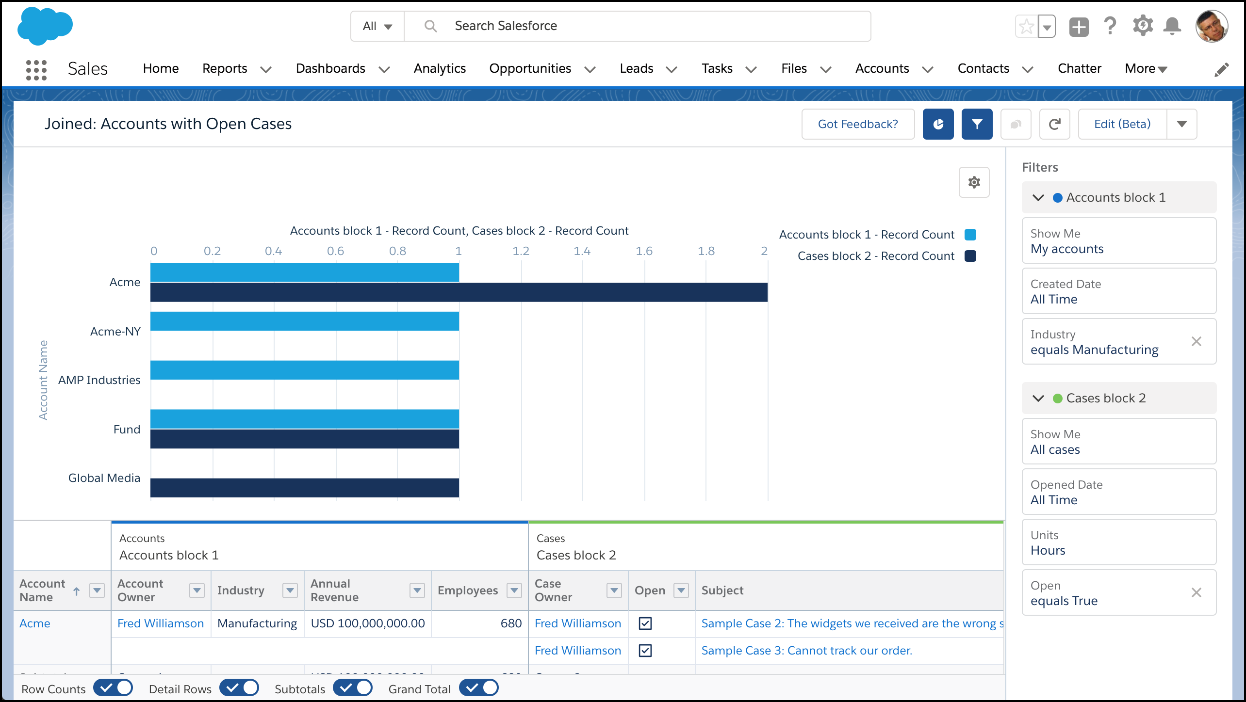Open the App Launcher grid icon
Image resolution: width=1246 pixels, height=702 pixels.
tap(36, 70)
